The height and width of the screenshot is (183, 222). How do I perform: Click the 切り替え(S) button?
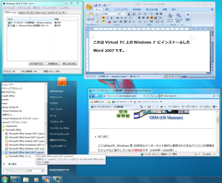point(53,64)
